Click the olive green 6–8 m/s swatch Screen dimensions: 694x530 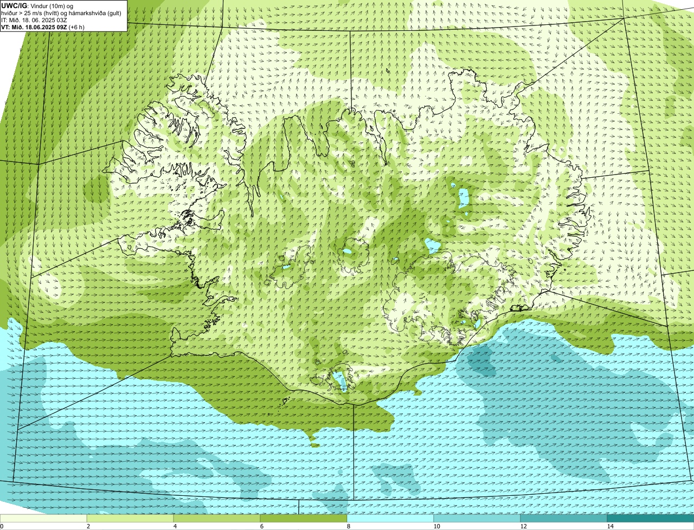(304, 518)
